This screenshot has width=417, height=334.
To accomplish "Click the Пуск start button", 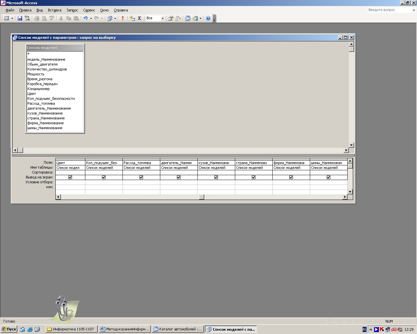I will point(9,329).
